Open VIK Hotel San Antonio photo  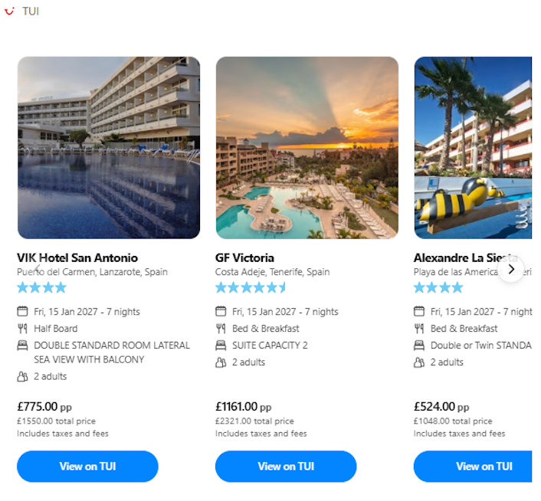click(108, 148)
